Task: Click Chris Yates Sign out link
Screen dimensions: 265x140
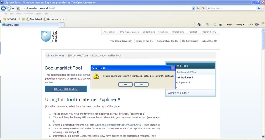Action: (x=129, y=32)
